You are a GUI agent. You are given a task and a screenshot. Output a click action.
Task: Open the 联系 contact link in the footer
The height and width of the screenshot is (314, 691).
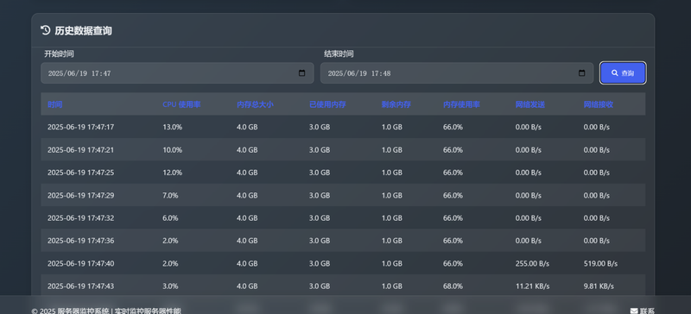[x=643, y=311]
